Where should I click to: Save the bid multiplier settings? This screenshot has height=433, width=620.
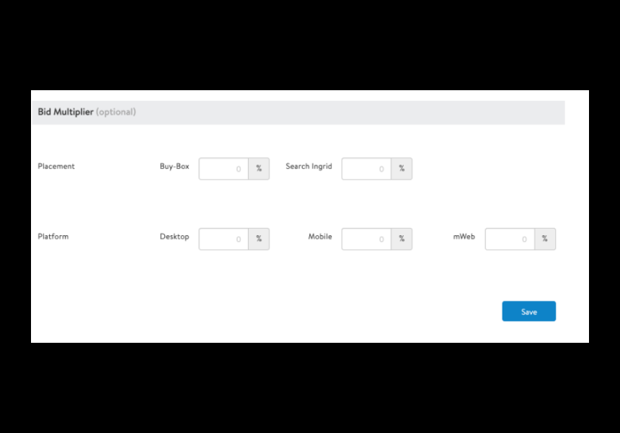click(x=529, y=312)
